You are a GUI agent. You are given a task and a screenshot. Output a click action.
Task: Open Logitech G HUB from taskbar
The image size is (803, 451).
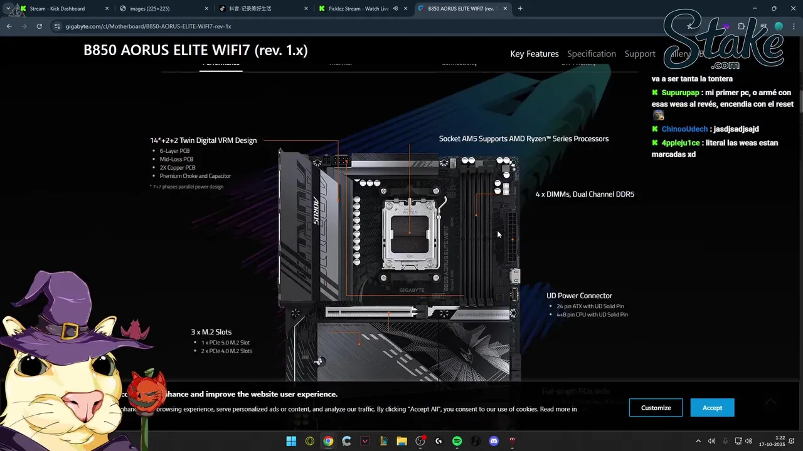tap(439, 441)
